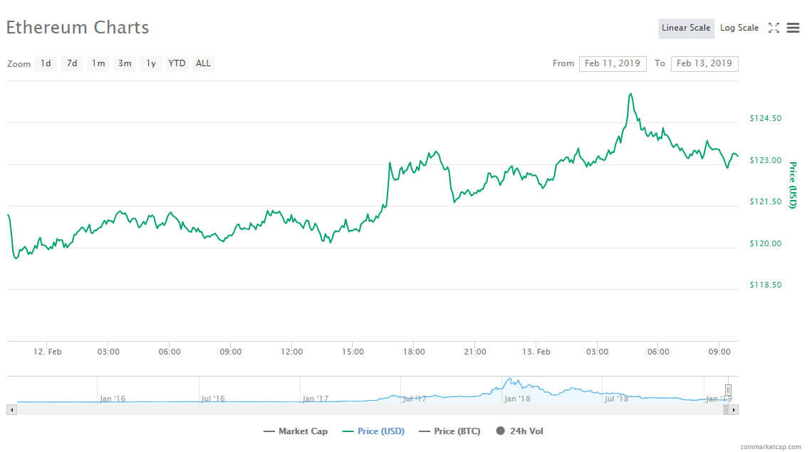Click the 12. Feb axis label
The image size is (812, 452).
(47, 352)
